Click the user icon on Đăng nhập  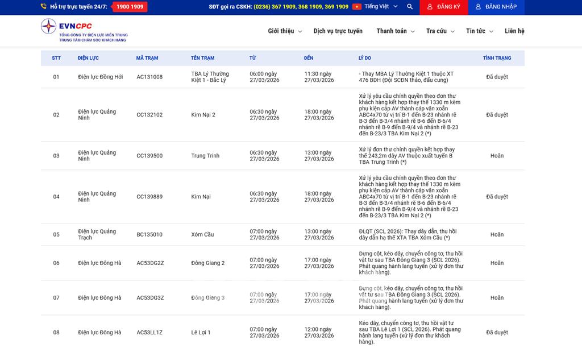pos(478,7)
